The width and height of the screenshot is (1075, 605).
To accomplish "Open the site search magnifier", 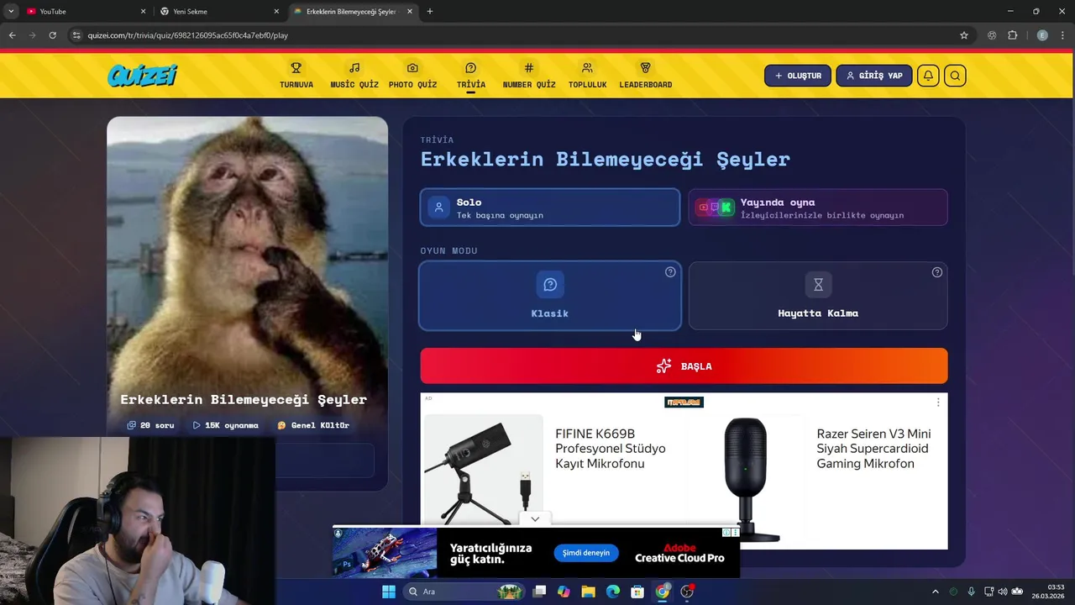I will tap(955, 76).
